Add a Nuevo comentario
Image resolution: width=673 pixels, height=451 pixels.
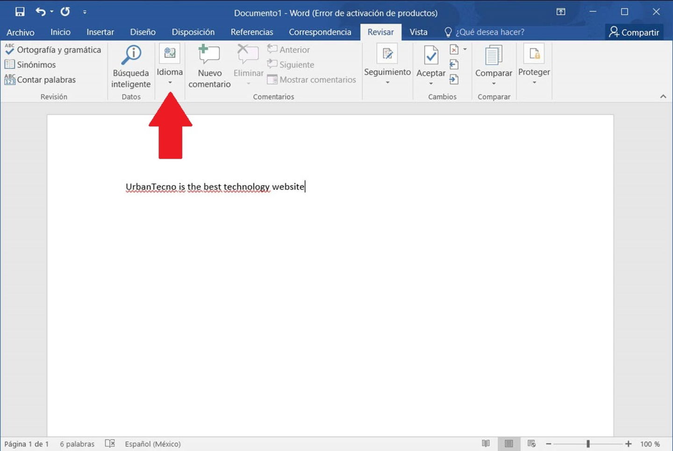(209, 67)
